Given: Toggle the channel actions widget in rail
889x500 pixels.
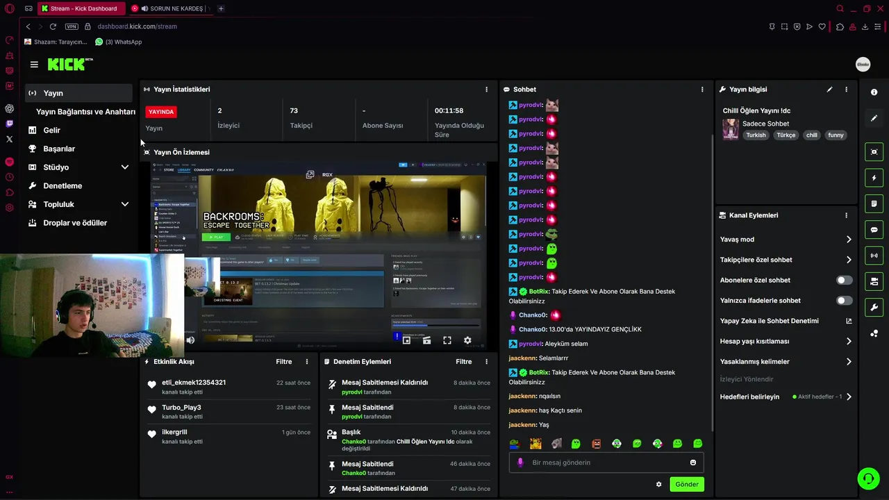Looking at the screenshot, I should tap(874, 281).
